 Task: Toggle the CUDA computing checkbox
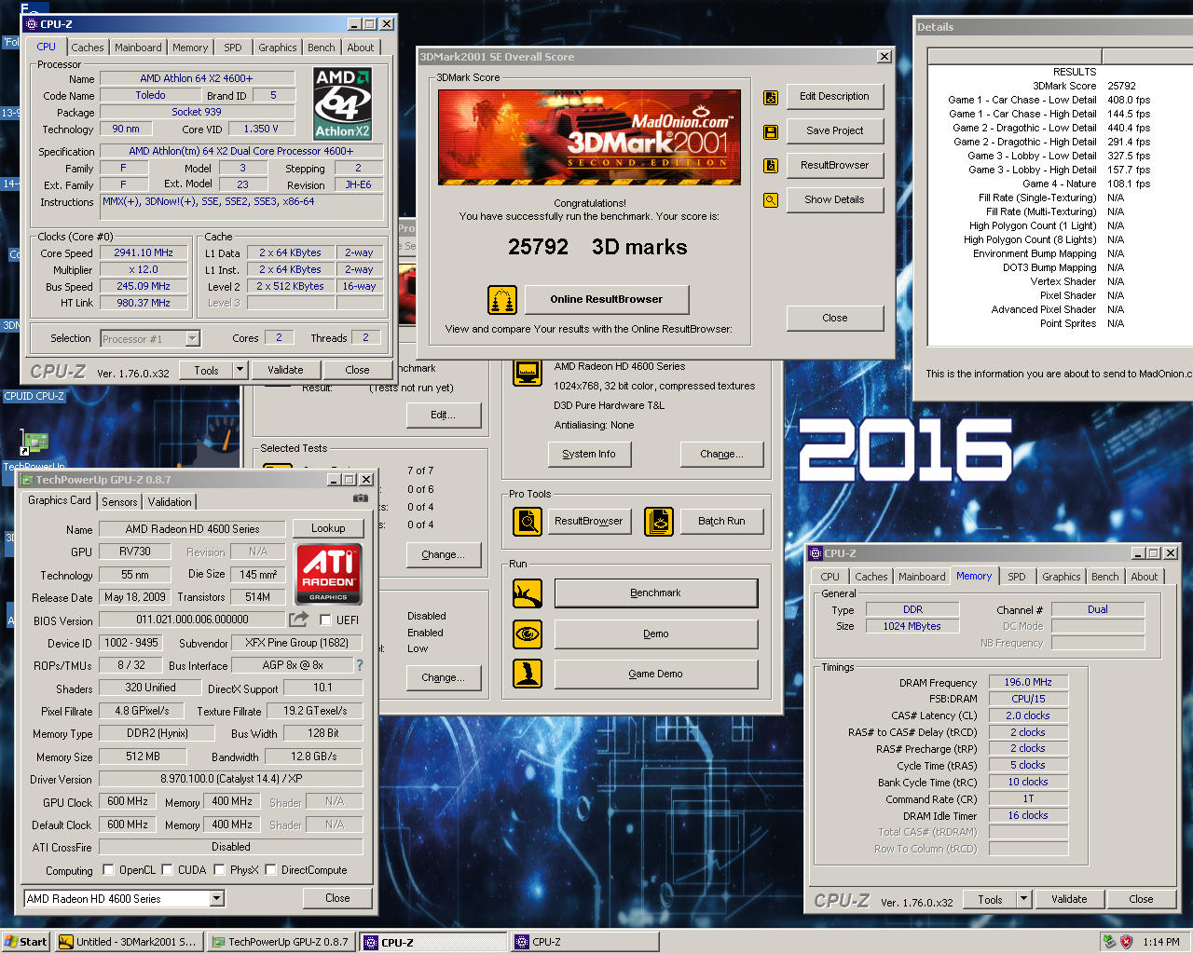pos(167,870)
